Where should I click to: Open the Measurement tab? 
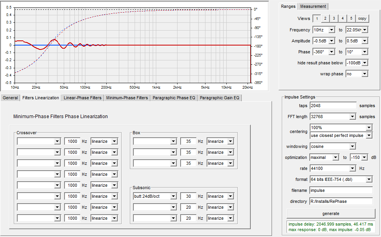(x=313, y=6)
